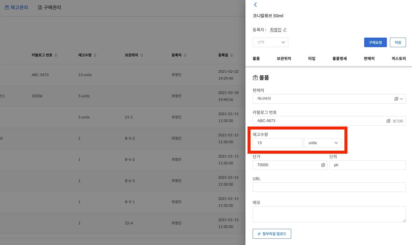Image resolution: width=412 pixels, height=245 pixels.
Task: Select the 21-C storage location cell
Action: click(129, 117)
